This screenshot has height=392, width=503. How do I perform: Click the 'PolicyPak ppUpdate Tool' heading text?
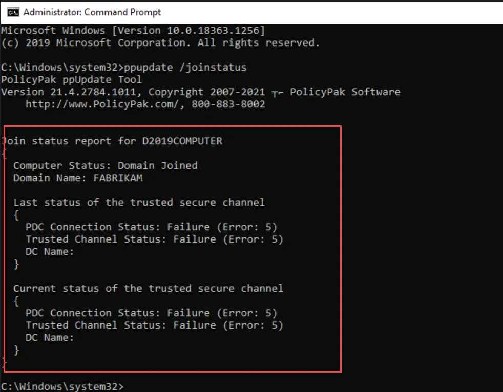(71, 80)
